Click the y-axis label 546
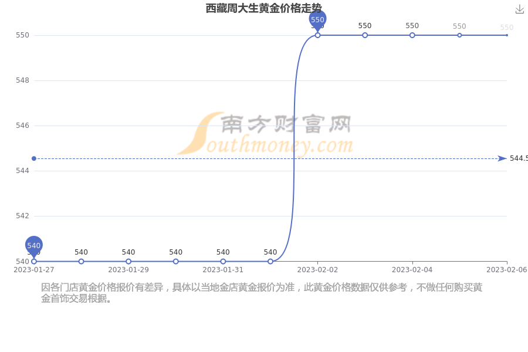This screenshot has width=528, height=352. click(x=22, y=126)
